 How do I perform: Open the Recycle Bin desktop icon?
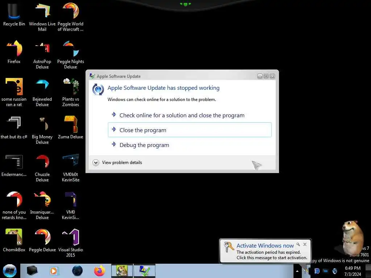14,14
